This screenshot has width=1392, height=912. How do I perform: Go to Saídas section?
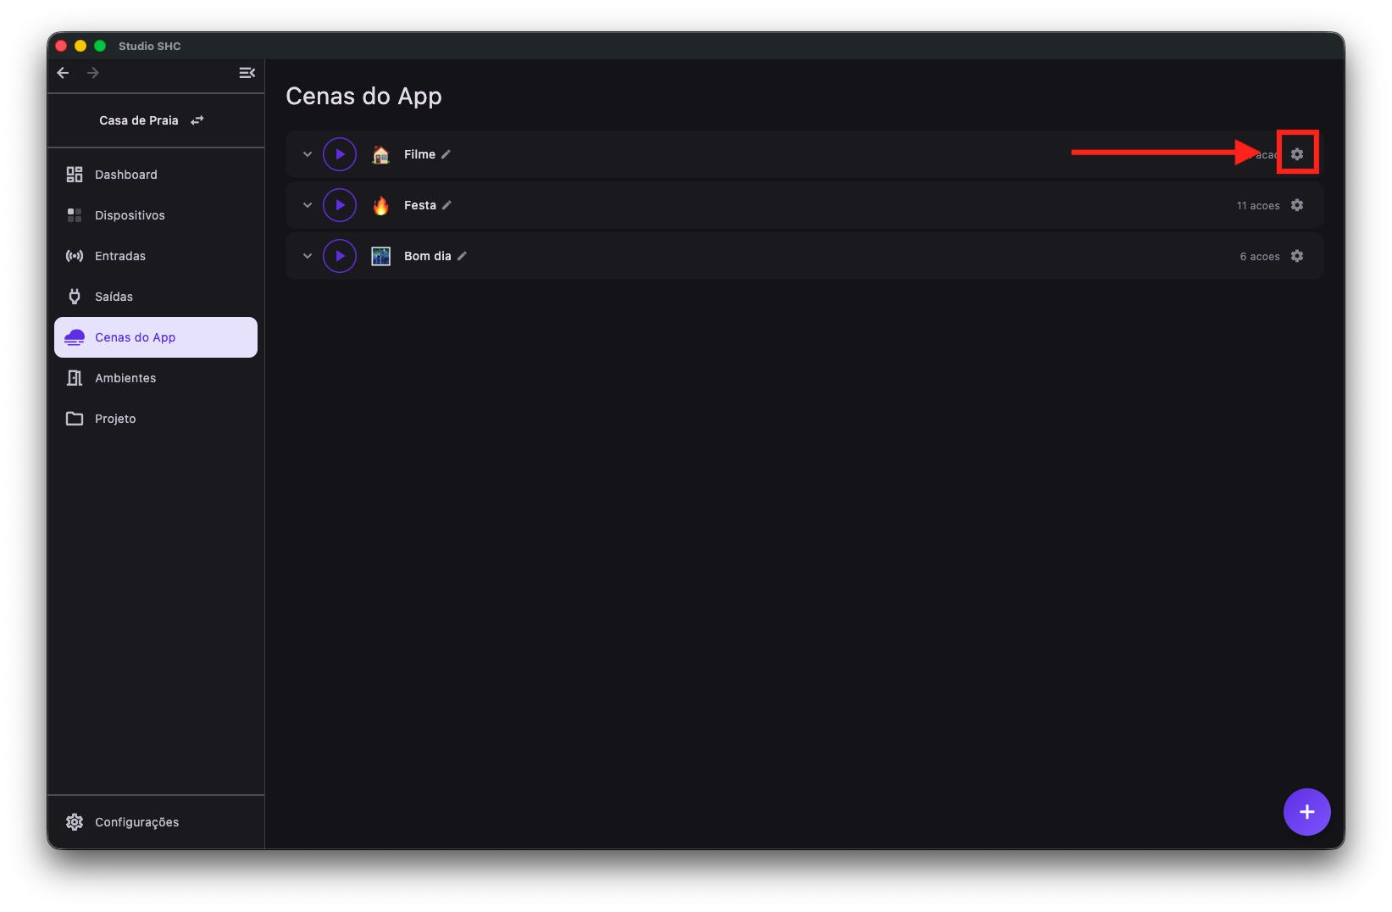156,297
